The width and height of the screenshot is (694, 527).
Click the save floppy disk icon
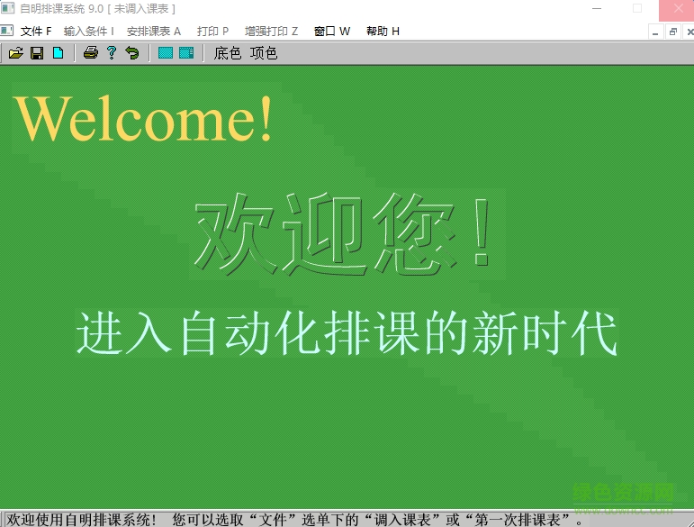pos(37,53)
